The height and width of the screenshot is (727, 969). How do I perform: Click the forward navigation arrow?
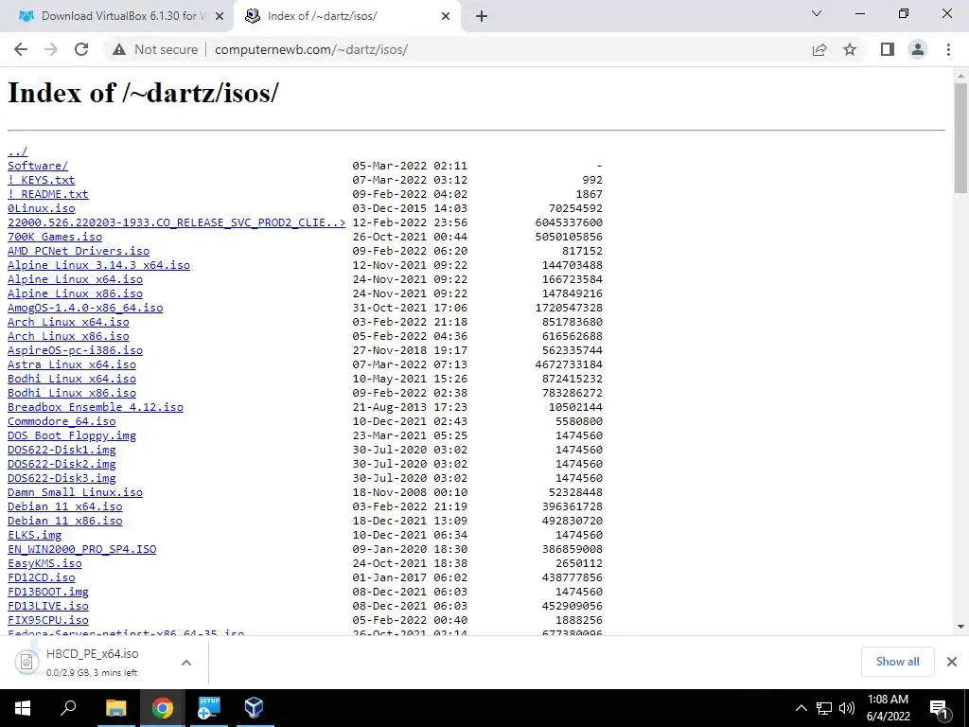click(x=51, y=49)
